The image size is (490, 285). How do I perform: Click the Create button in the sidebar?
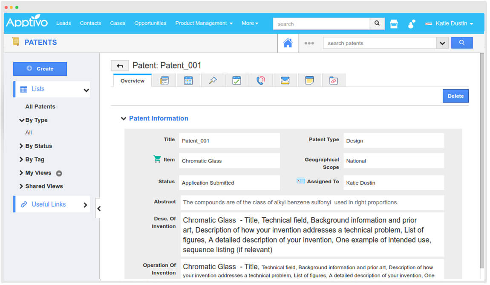tap(40, 68)
